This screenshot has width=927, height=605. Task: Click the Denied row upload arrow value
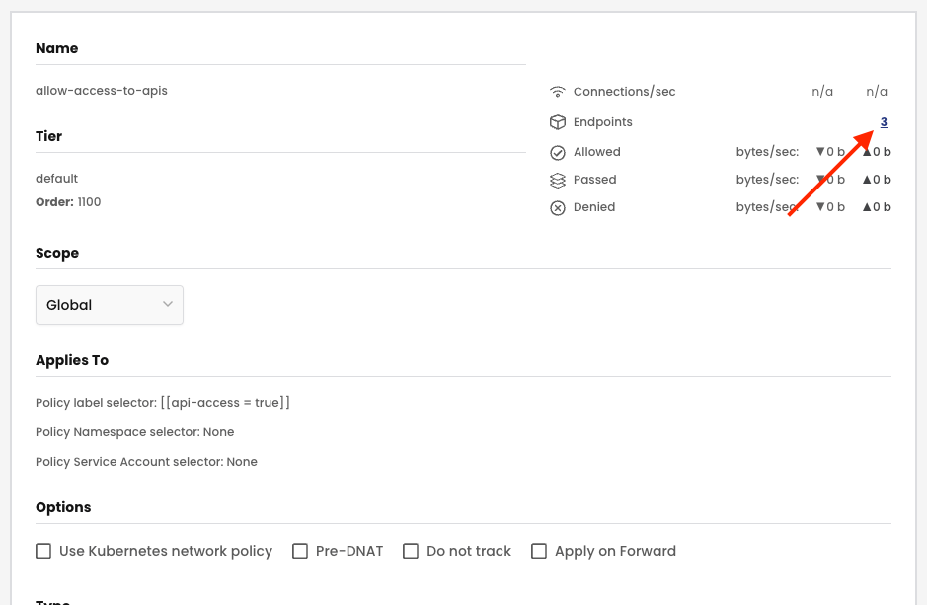click(x=877, y=207)
